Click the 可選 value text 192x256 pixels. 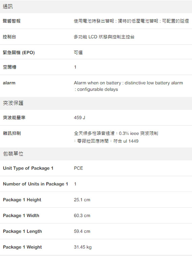coord(78,53)
